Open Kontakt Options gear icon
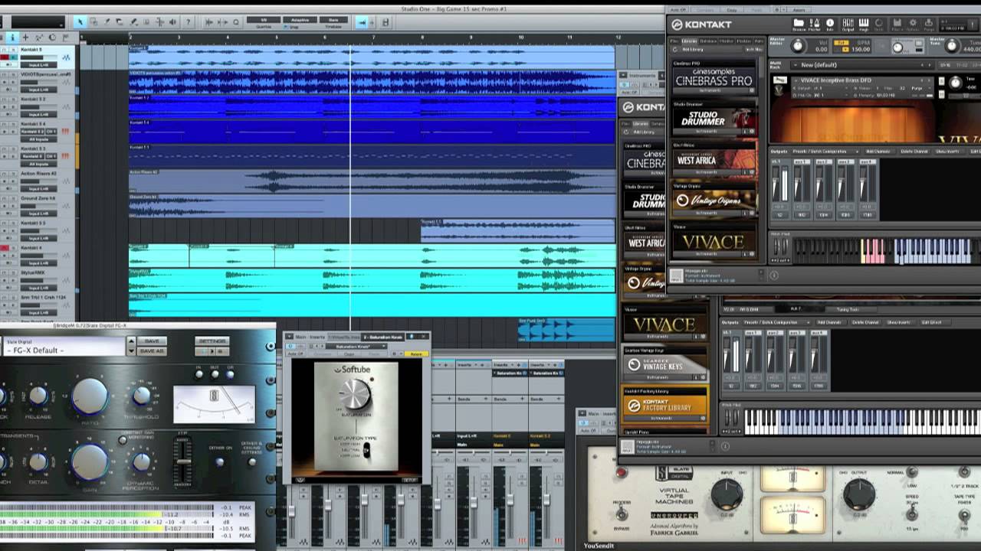The image size is (981, 551). [913, 25]
